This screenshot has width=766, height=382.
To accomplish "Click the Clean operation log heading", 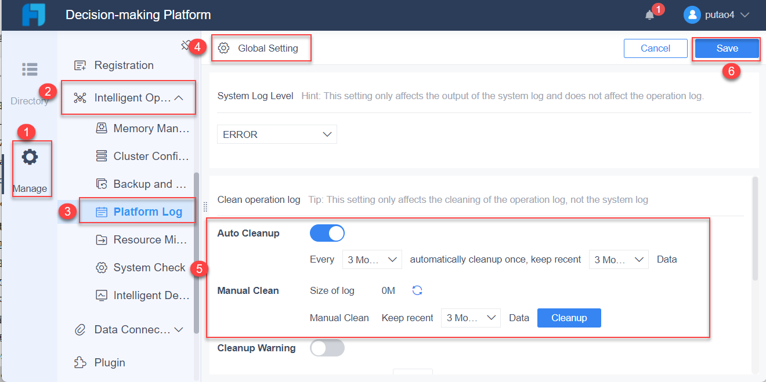I will 259,199.
